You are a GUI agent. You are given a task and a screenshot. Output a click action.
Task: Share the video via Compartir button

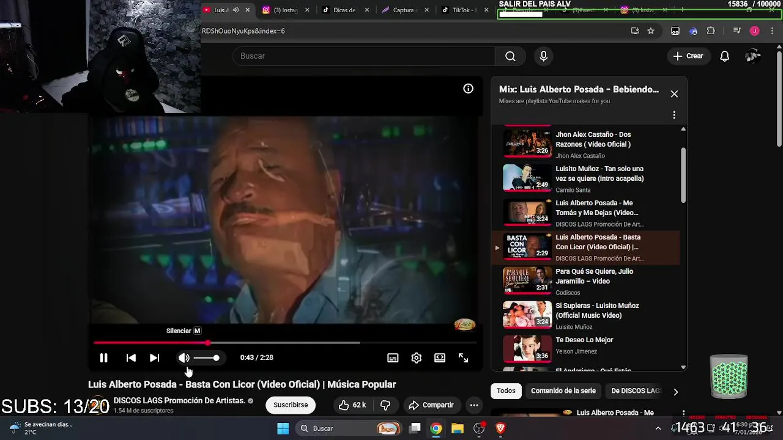431,405
